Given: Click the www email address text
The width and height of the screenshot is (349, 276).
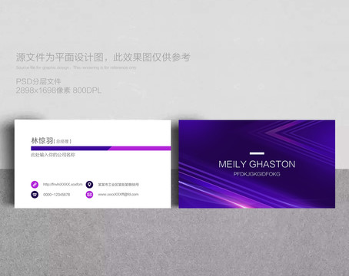Looking at the screenshot, I should click(118, 195).
